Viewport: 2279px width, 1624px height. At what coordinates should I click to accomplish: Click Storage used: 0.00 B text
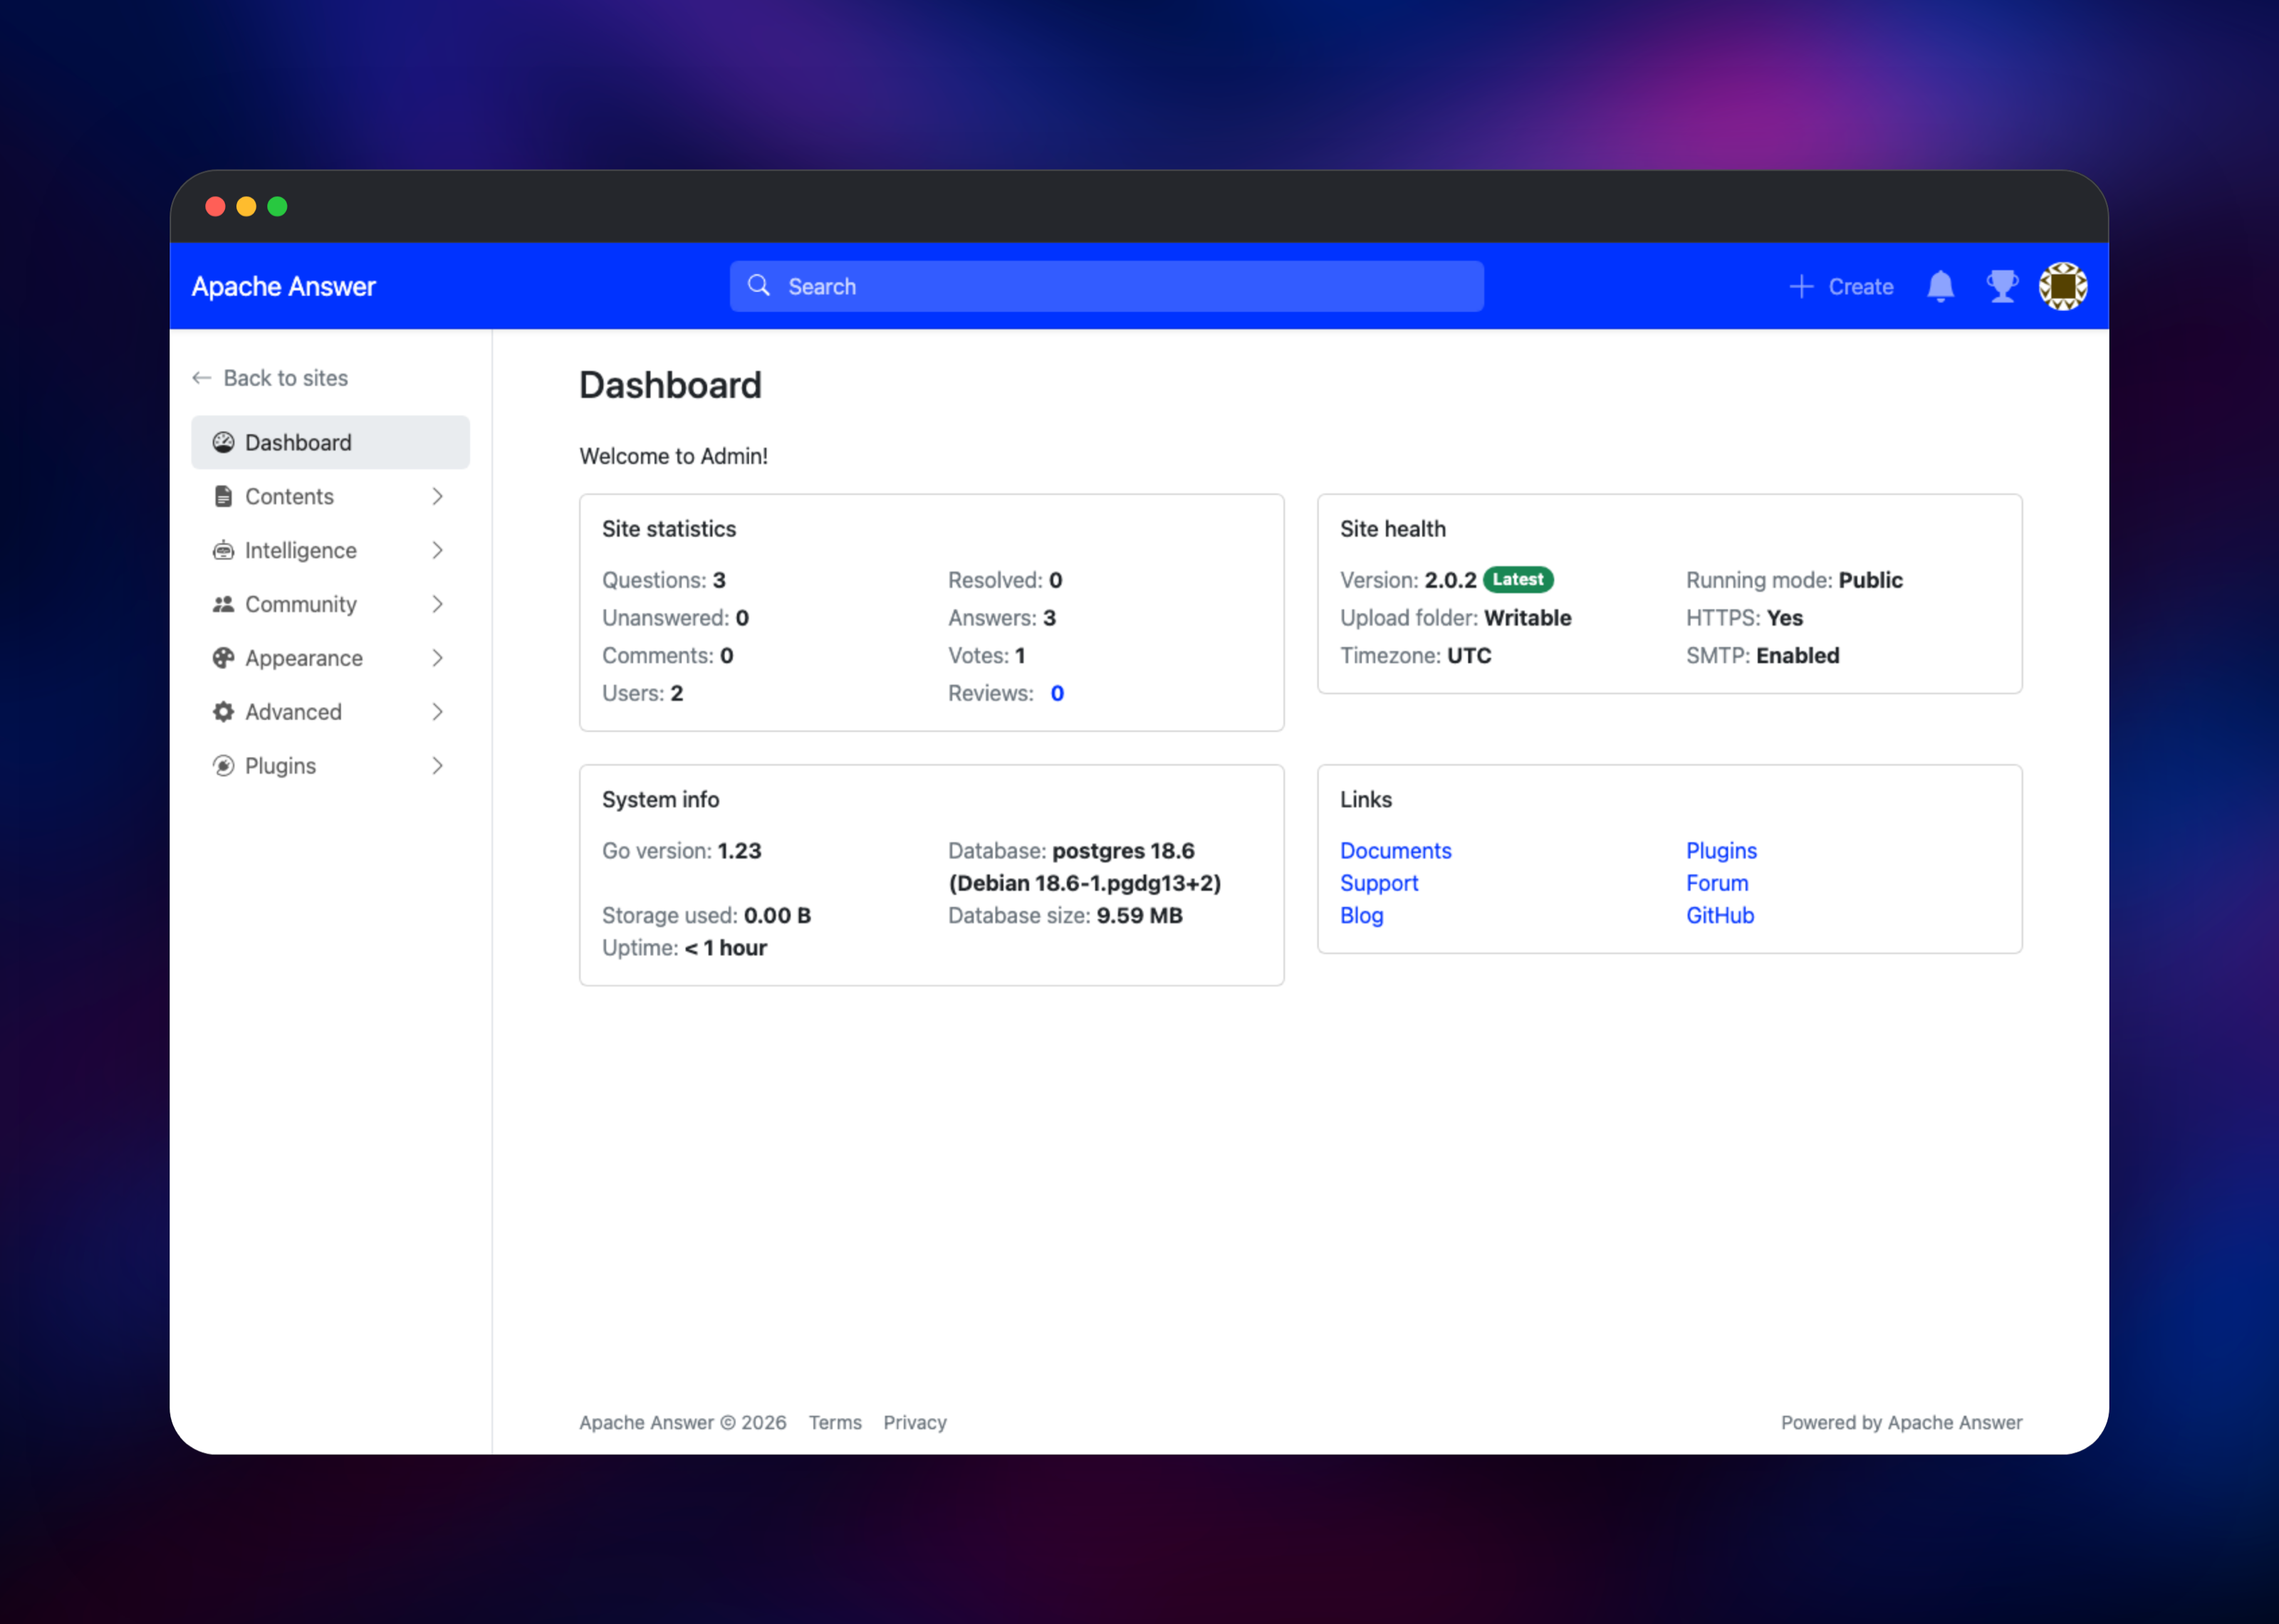point(706,916)
